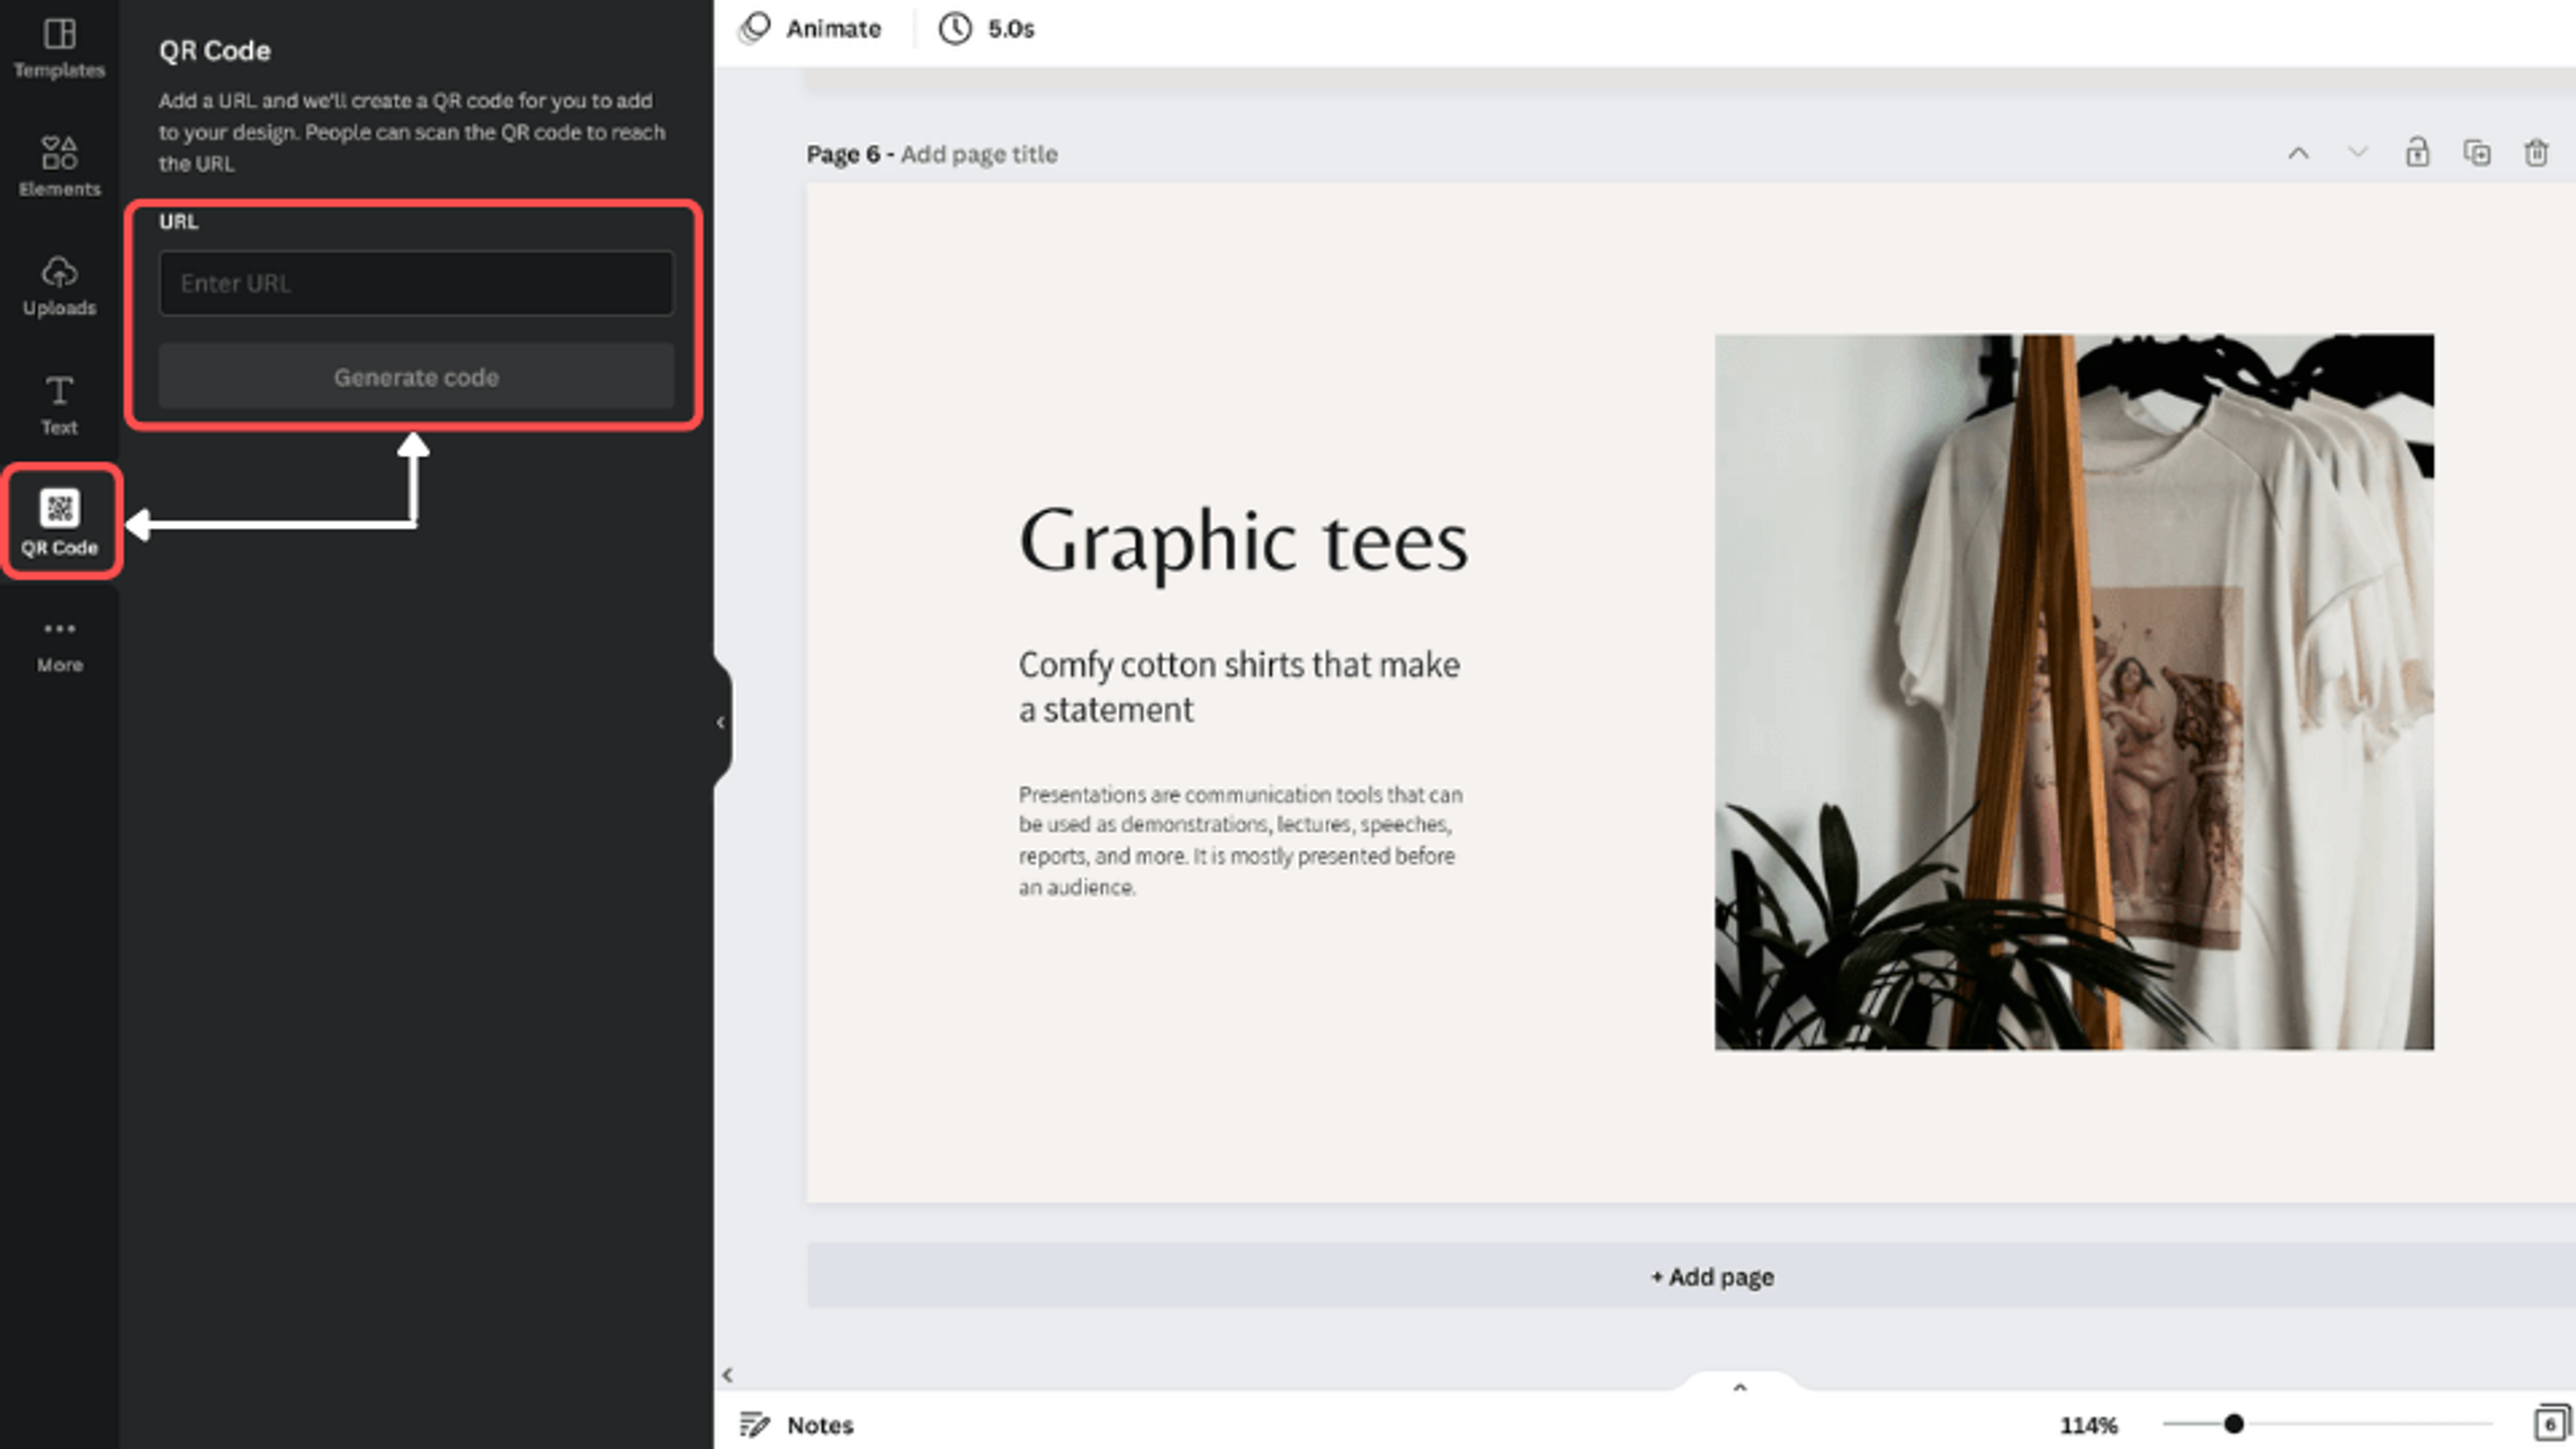Click the zoom slider handle

pos(2233,1424)
